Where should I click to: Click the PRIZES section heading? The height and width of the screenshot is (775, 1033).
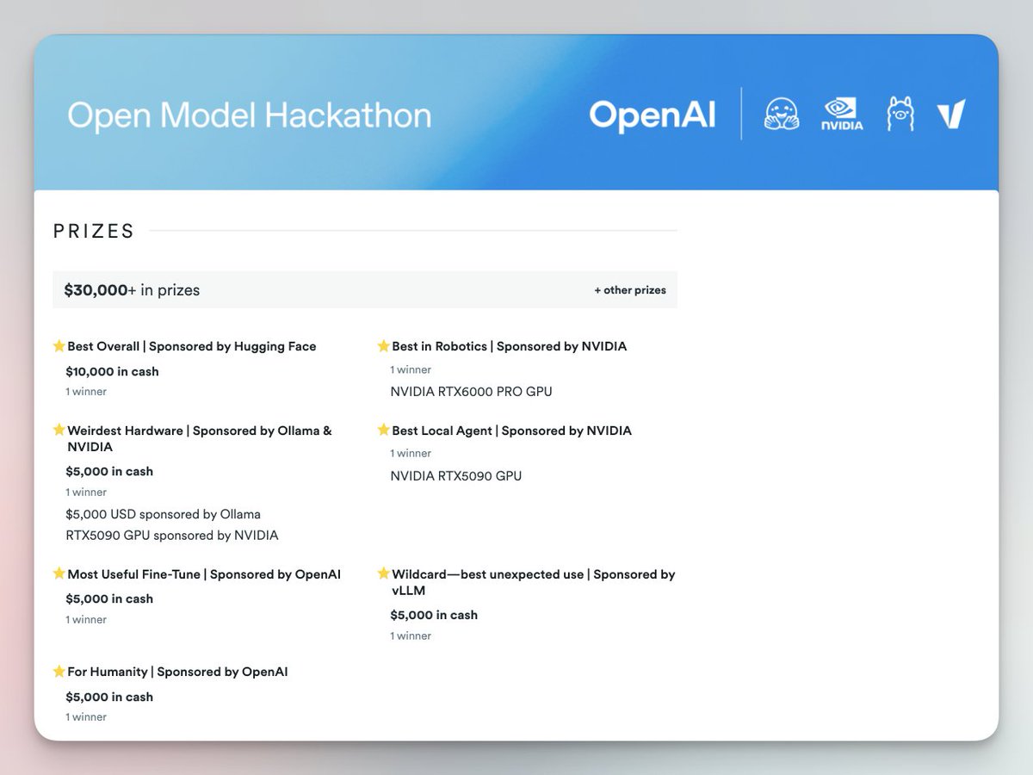94,231
